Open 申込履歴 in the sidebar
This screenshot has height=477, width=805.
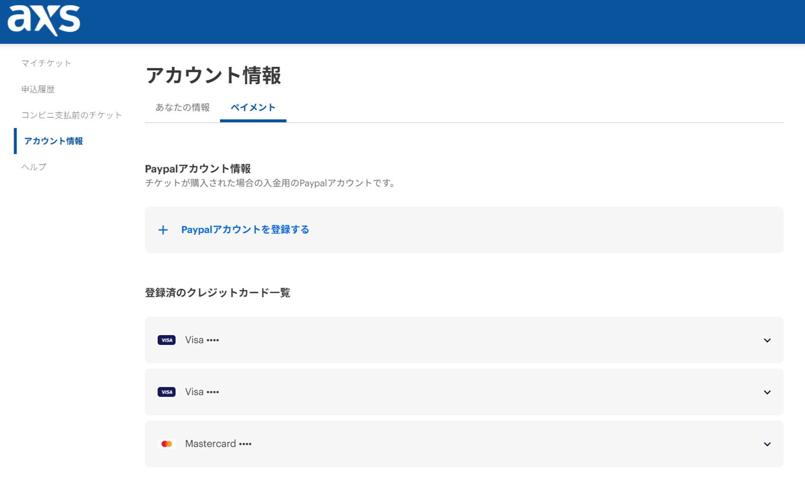pos(38,89)
